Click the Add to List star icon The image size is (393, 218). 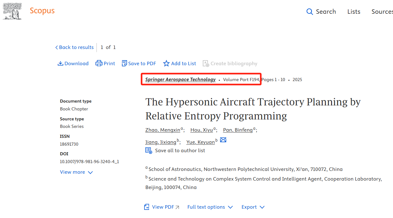(166, 64)
